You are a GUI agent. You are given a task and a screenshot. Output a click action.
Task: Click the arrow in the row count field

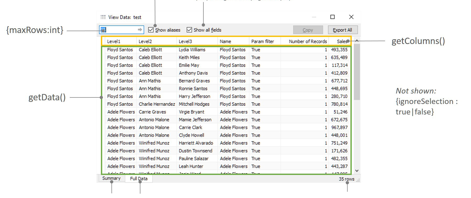[x=140, y=30]
